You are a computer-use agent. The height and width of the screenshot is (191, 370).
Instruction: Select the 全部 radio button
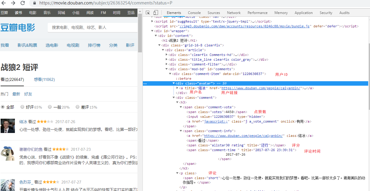tap(3, 107)
